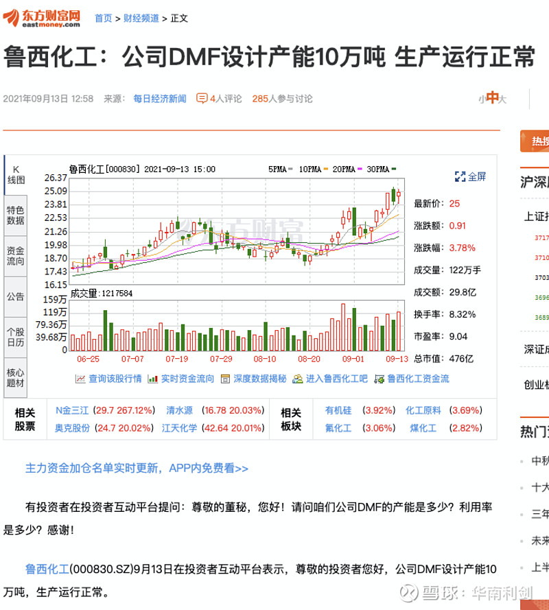The image size is (549, 610).
Task: Click the 进入鲁西化工吧 people icon
Action: (298, 379)
